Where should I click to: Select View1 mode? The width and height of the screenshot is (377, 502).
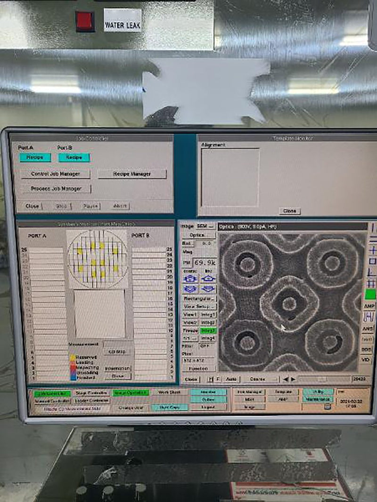click(190, 315)
